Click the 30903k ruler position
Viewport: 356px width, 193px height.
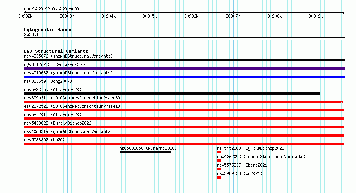point(67,16)
